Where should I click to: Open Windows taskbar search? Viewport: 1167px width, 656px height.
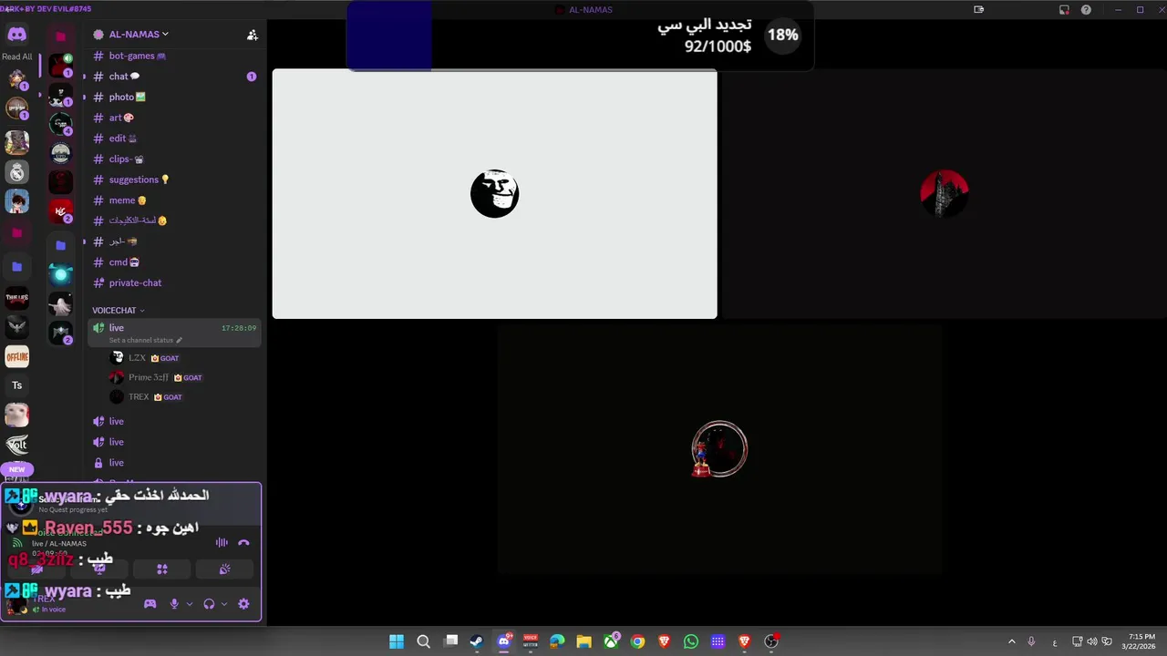click(x=423, y=641)
